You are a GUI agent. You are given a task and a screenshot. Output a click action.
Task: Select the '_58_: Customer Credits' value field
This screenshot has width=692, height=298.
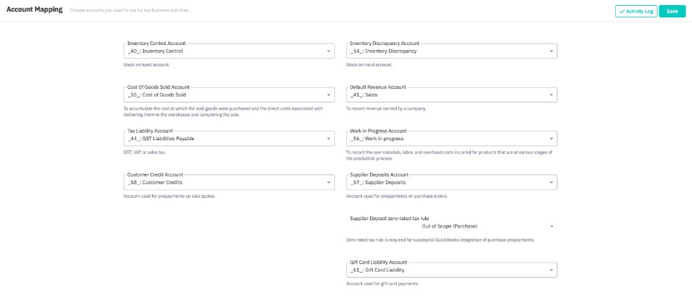(x=218, y=182)
